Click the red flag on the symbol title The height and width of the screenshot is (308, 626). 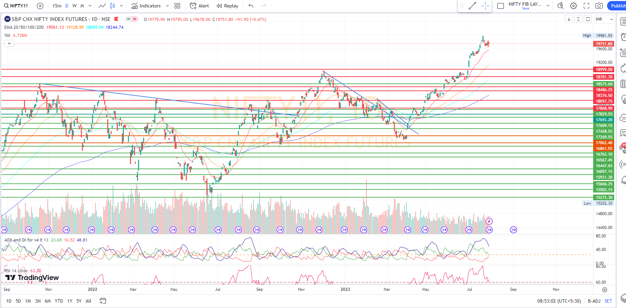point(116,19)
